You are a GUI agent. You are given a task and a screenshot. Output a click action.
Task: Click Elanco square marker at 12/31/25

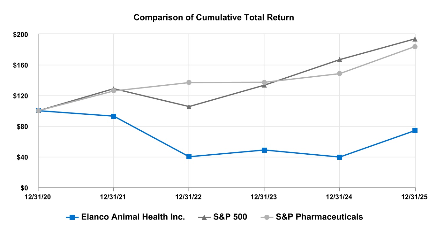(415, 130)
